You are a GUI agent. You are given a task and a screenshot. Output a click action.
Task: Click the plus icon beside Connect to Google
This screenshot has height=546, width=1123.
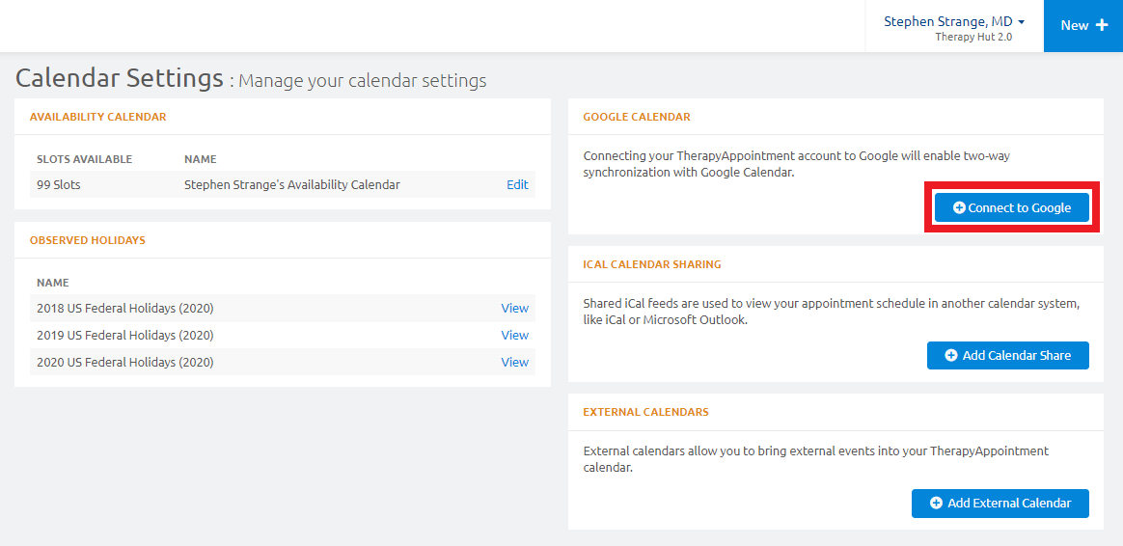coord(959,207)
